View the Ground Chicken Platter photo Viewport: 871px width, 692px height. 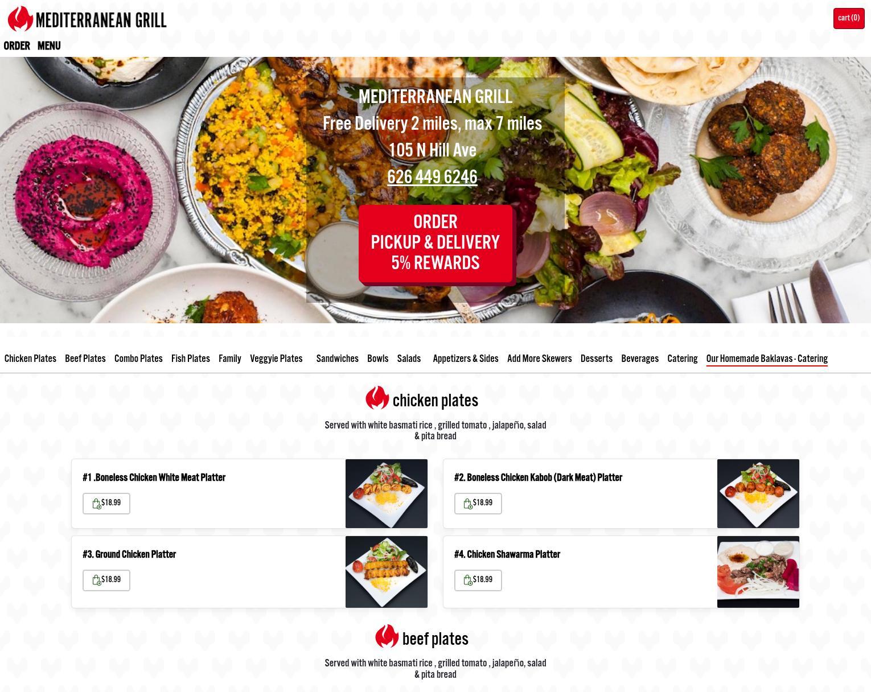(387, 572)
